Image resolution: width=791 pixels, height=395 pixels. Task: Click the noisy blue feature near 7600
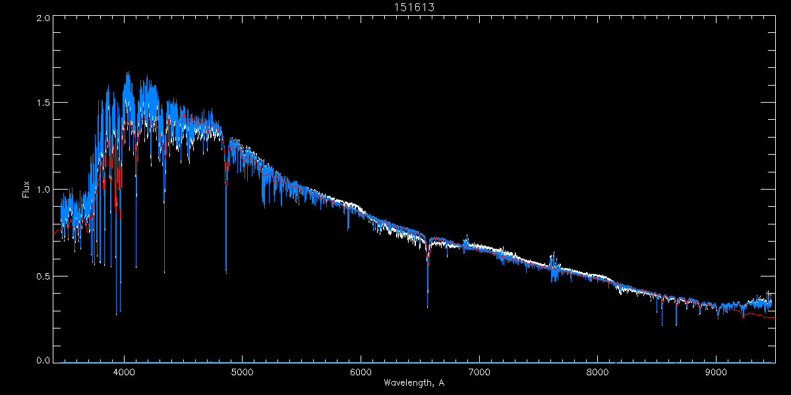(554, 267)
